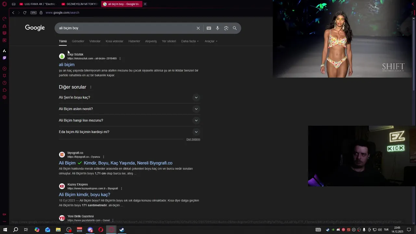This screenshot has height=234, width=416.
Task: Switch to Alışveriş tab
Action: [x=151, y=41]
